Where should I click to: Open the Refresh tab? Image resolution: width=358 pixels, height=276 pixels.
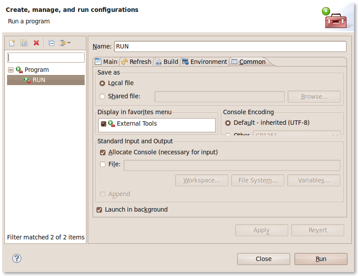click(136, 62)
